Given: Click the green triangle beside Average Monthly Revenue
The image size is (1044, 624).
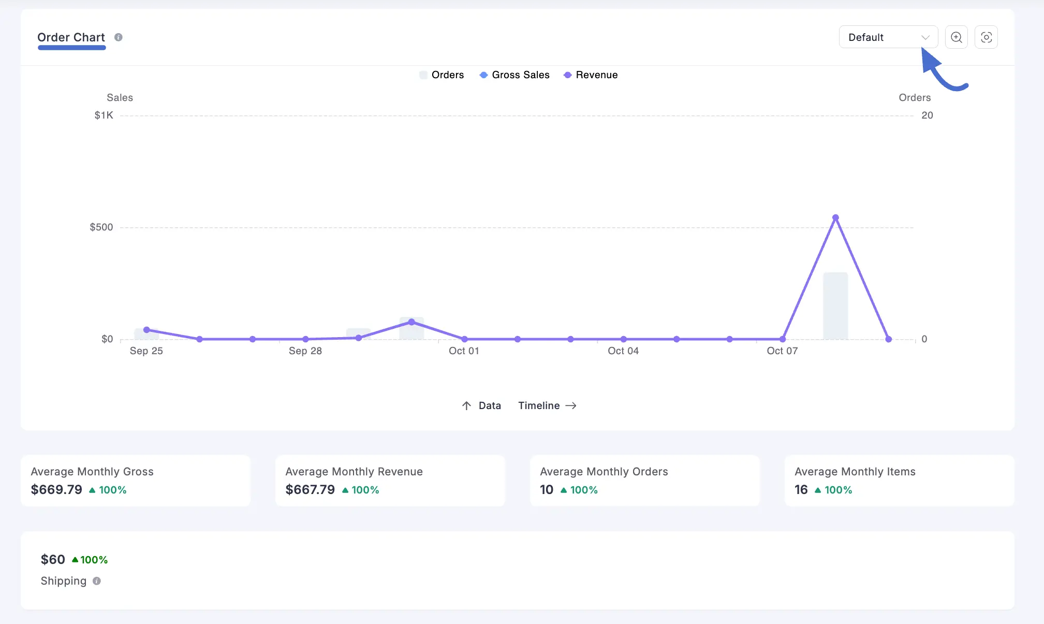Looking at the screenshot, I should coord(344,489).
